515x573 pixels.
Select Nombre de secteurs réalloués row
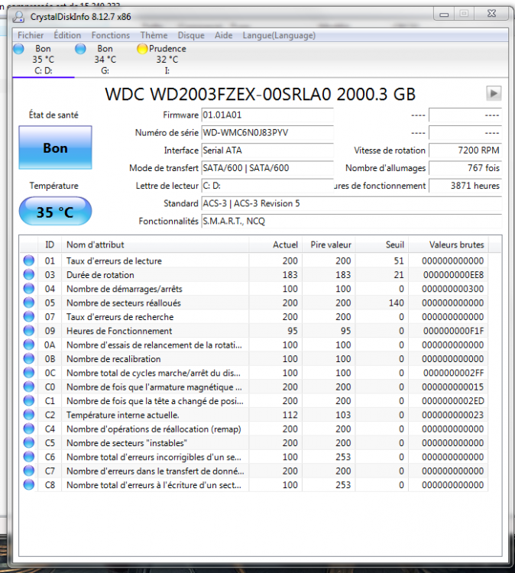pyautogui.click(x=254, y=303)
